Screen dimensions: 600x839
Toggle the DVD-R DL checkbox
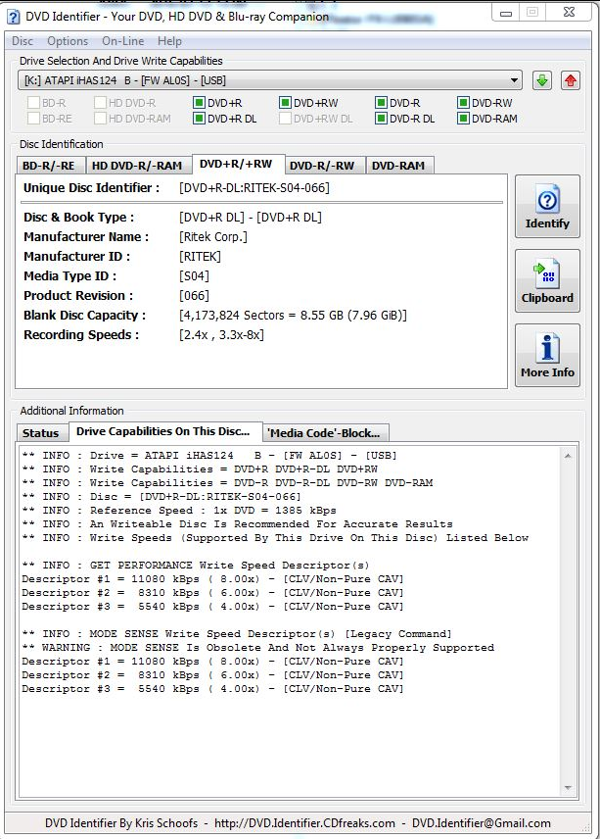click(381, 119)
